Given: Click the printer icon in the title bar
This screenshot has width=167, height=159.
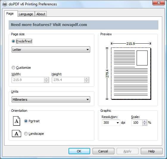Looking at the screenshot, I should (x=5, y=4).
